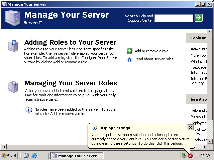This screenshot has height=160, width=214.
Task: Click the horizontal scrollbar right arrow
Action: tap(205, 147)
